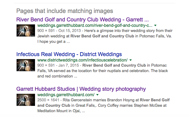Expand arrow next to districtweddings.com/infectiouscelebration/ URL
The height and width of the screenshot is (117, 190).
pyautogui.click(x=131, y=60)
